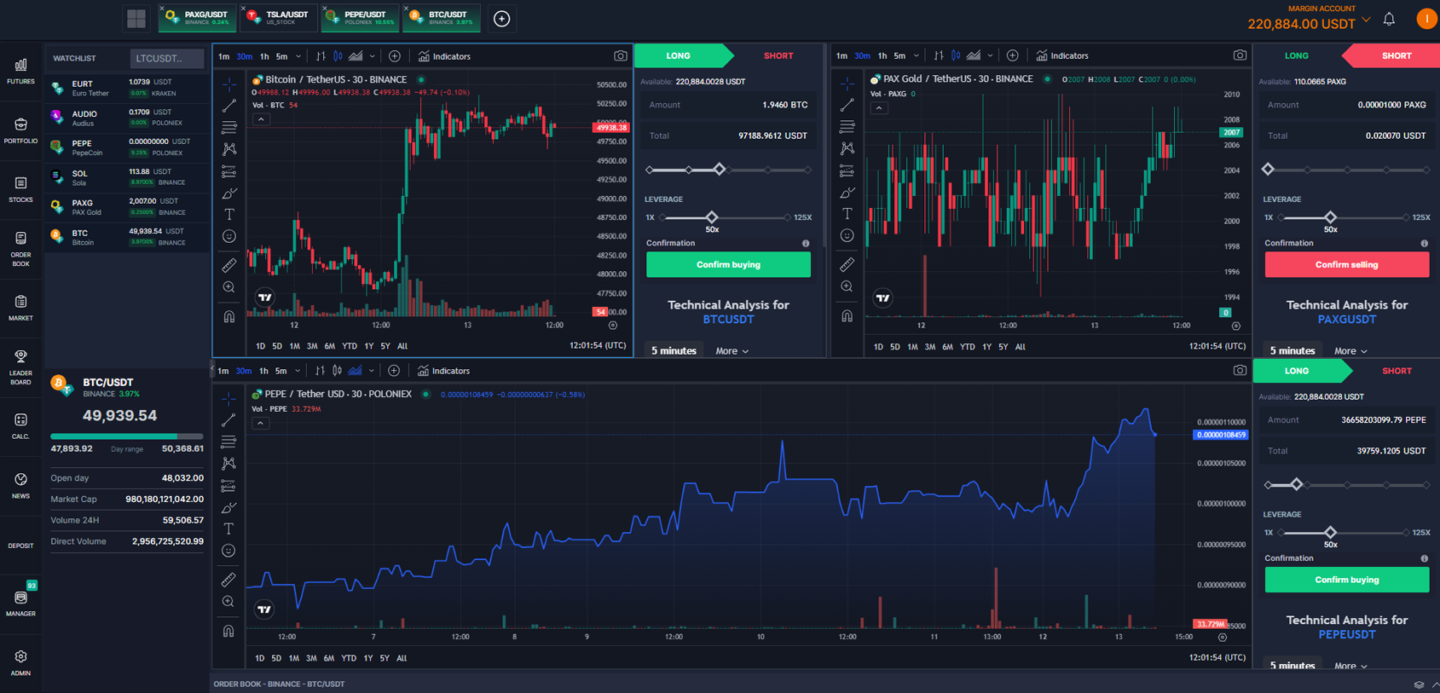Open the Calc. calculator tool
Image resolution: width=1440 pixels, height=693 pixels.
[x=20, y=426]
